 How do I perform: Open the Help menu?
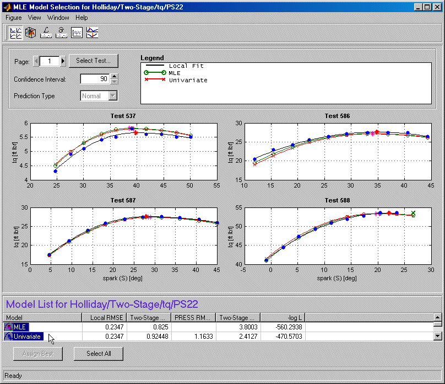pos(82,18)
